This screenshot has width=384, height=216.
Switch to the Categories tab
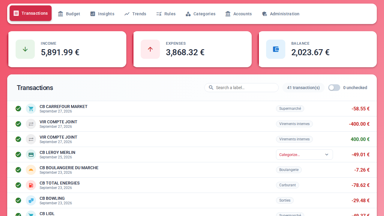click(x=200, y=14)
